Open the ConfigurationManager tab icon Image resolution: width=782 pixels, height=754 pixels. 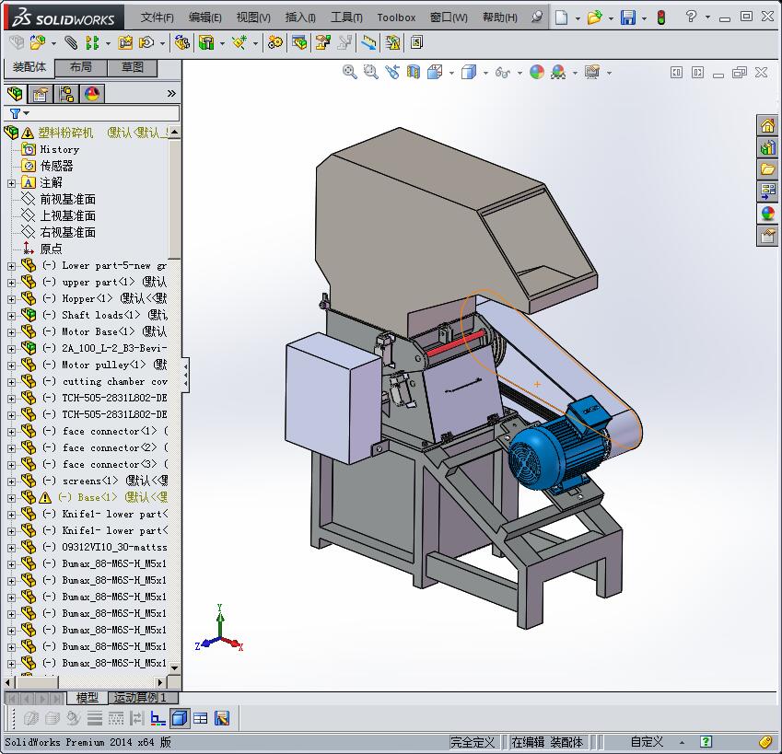click(x=65, y=94)
